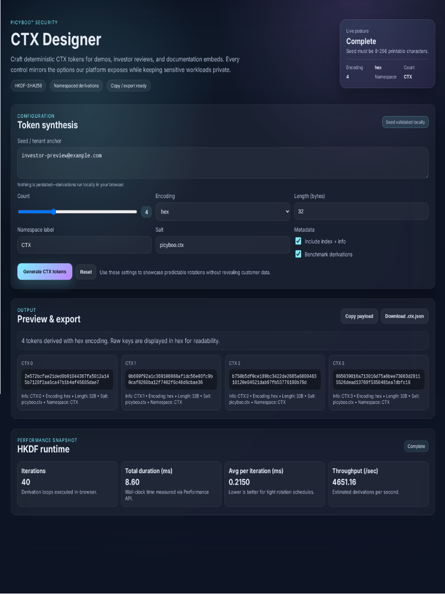
Task: Click the Complete badge in HKDF runtime
Action: tap(416, 446)
